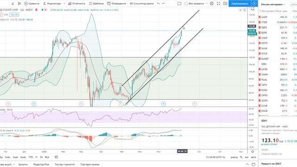The image size is (297, 167).
Task: Set range to 1 month (1мес)
Action: [x=7, y=157]
